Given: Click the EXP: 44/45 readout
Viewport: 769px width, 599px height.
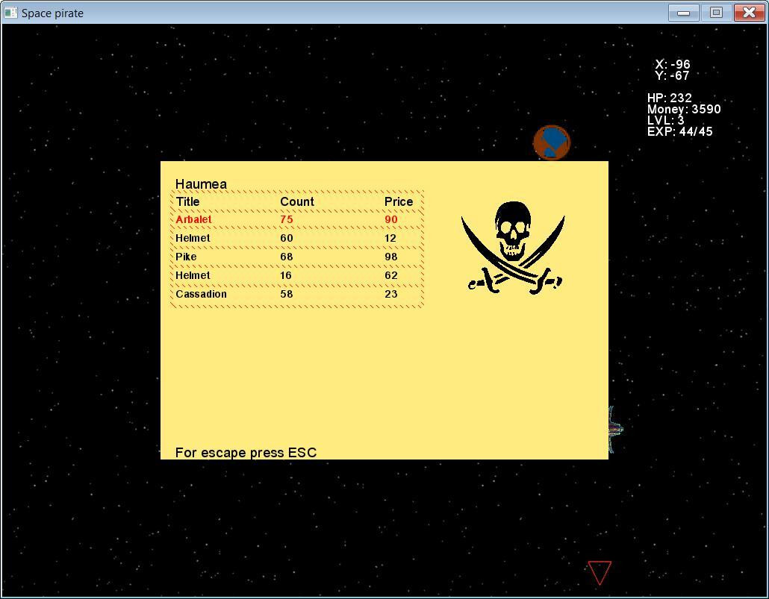Looking at the screenshot, I should click(x=679, y=131).
